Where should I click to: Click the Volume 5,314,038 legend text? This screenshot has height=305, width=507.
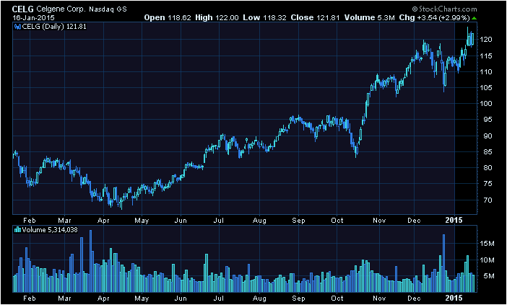point(49,230)
